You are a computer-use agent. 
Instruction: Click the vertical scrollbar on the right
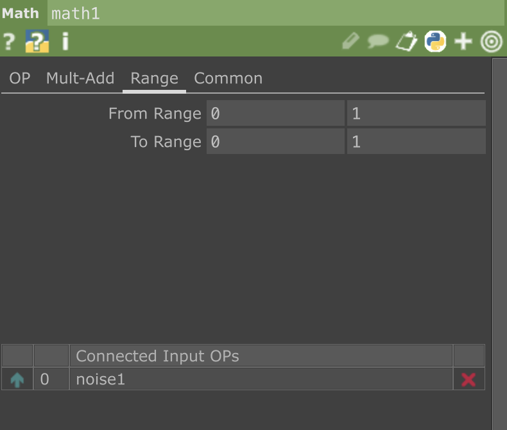pos(499,244)
